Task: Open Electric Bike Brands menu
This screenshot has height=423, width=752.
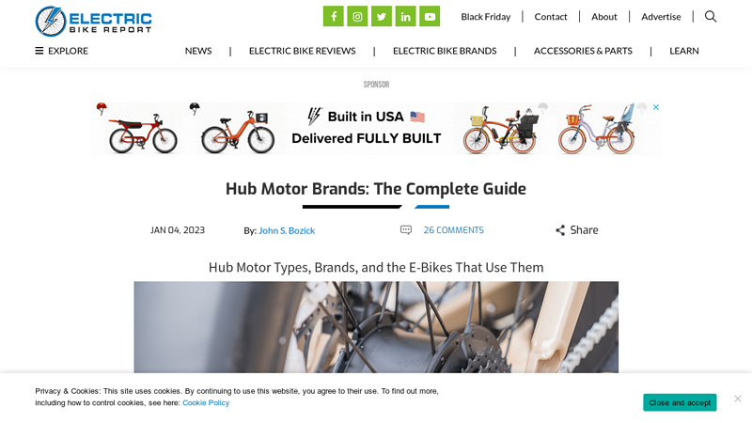Action: (445, 51)
